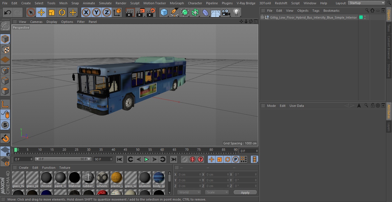The width and height of the screenshot is (392, 202).
Task: Open viewport Cameras menu
Action: (36, 22)
